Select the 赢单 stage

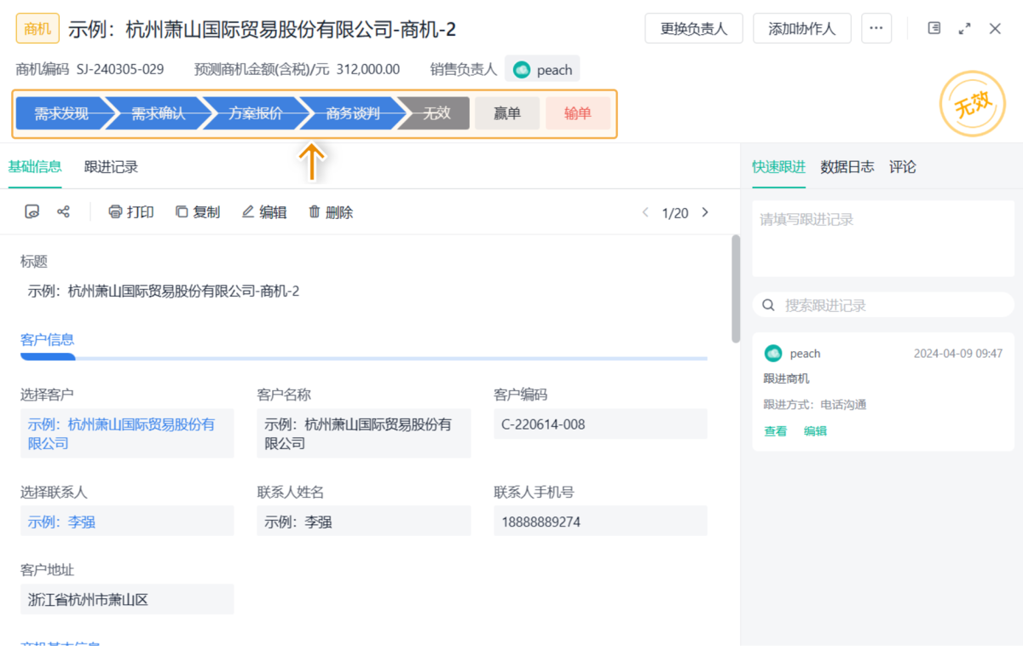pos(507,113)
